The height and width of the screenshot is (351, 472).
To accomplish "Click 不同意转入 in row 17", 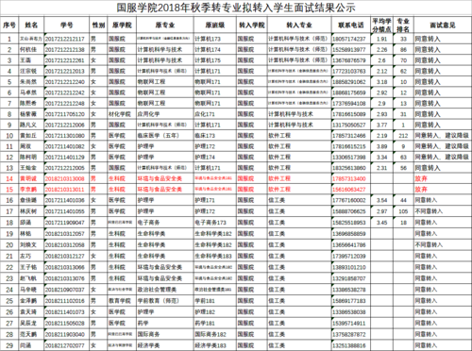I will (429, 211).
